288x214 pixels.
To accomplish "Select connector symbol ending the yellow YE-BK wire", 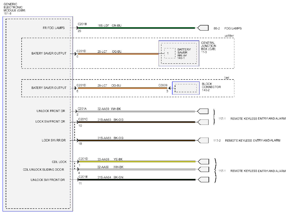I will point(203,162).
